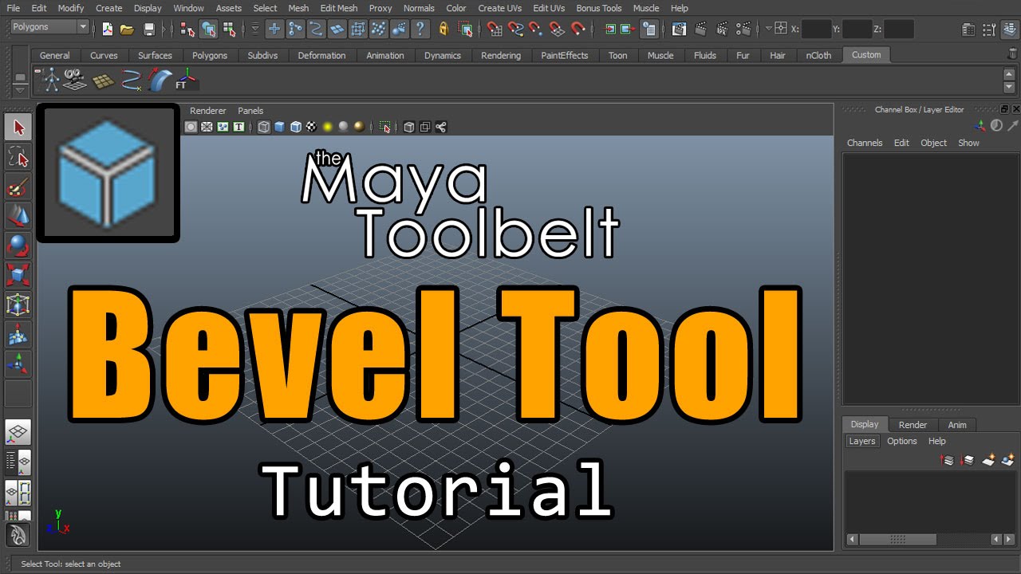Select the Scale tool cube icon

click(x=18, y=275)
